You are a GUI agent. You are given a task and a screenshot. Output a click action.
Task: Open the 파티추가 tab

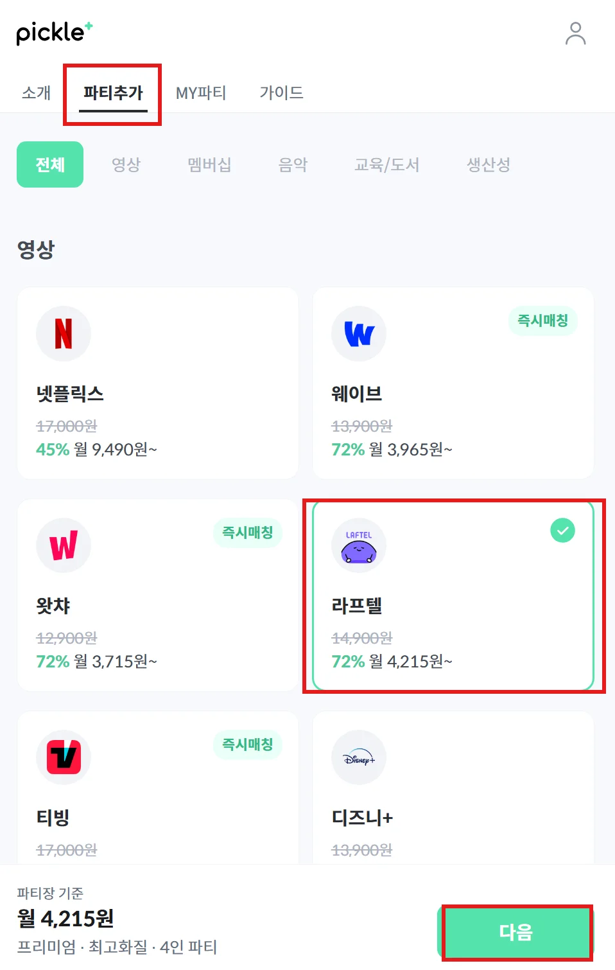[113, 93]
